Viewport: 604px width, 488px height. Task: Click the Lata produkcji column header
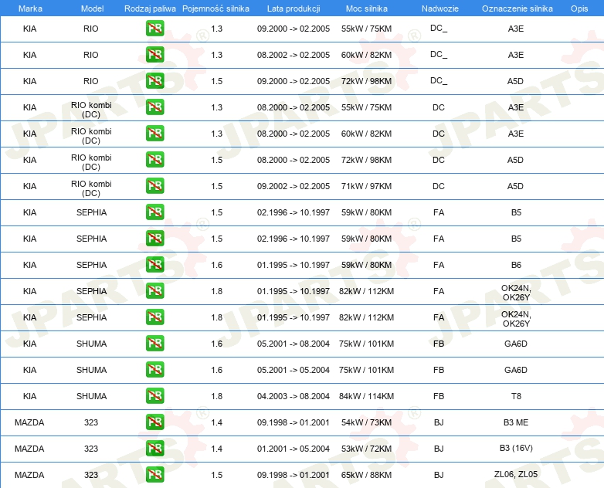pyautogui.click(x=294, y=8)
